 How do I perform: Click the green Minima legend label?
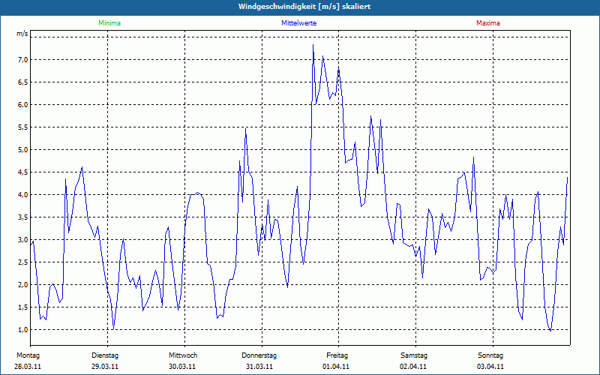(x=109, y=23)
